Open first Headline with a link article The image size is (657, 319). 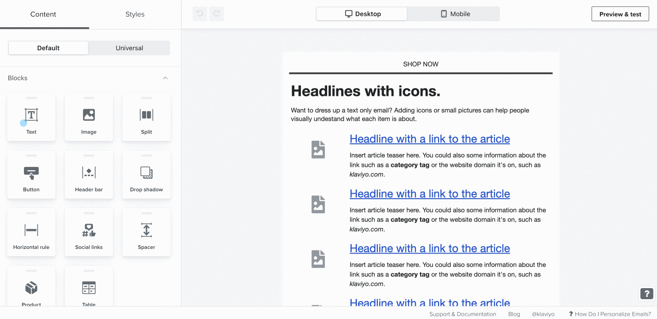pyautogui.click(x=430, y=139)
